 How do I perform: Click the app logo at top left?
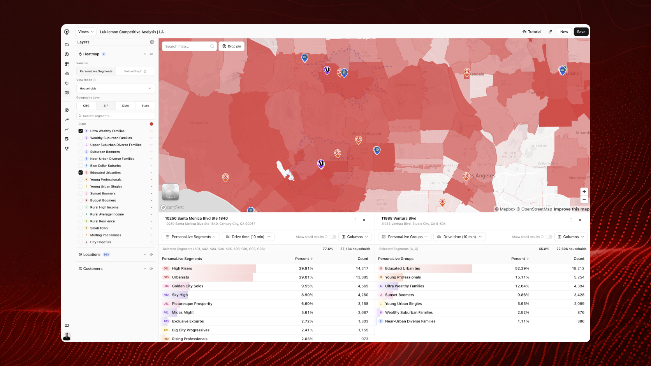point(67,32)
